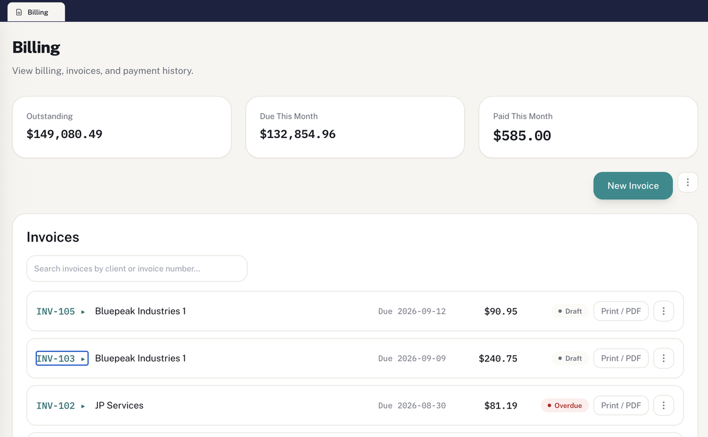Print / PDF invoice INV-103
The width and height of the screenshot is (708, 437).
[x=621, y=359]
